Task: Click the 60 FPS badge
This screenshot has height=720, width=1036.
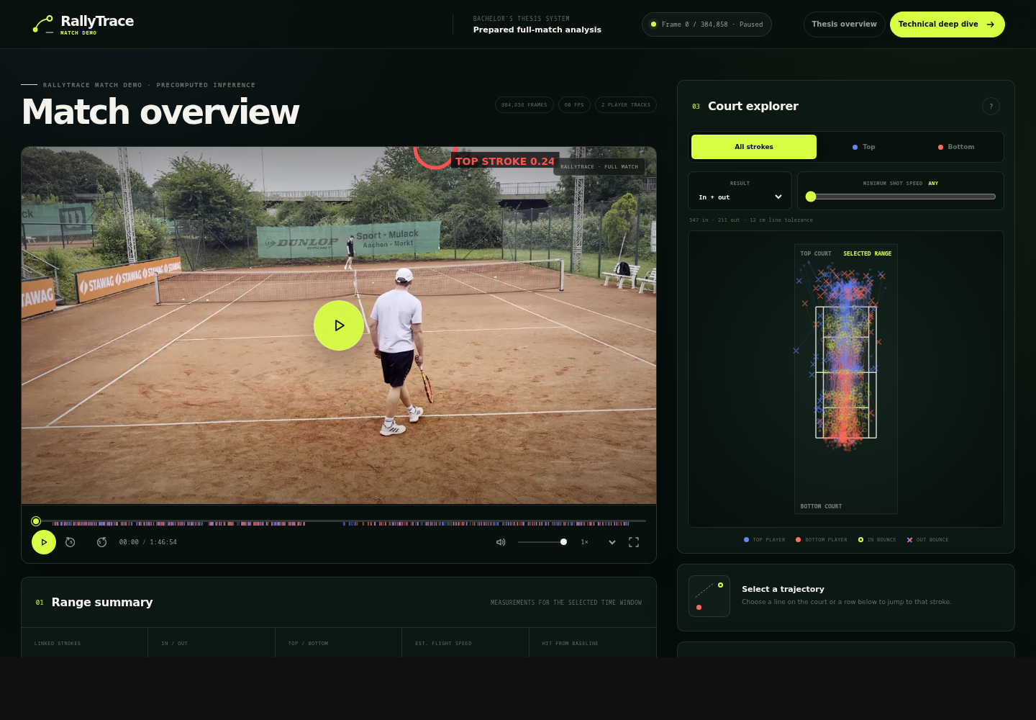Action: click(x=574, y=105)
